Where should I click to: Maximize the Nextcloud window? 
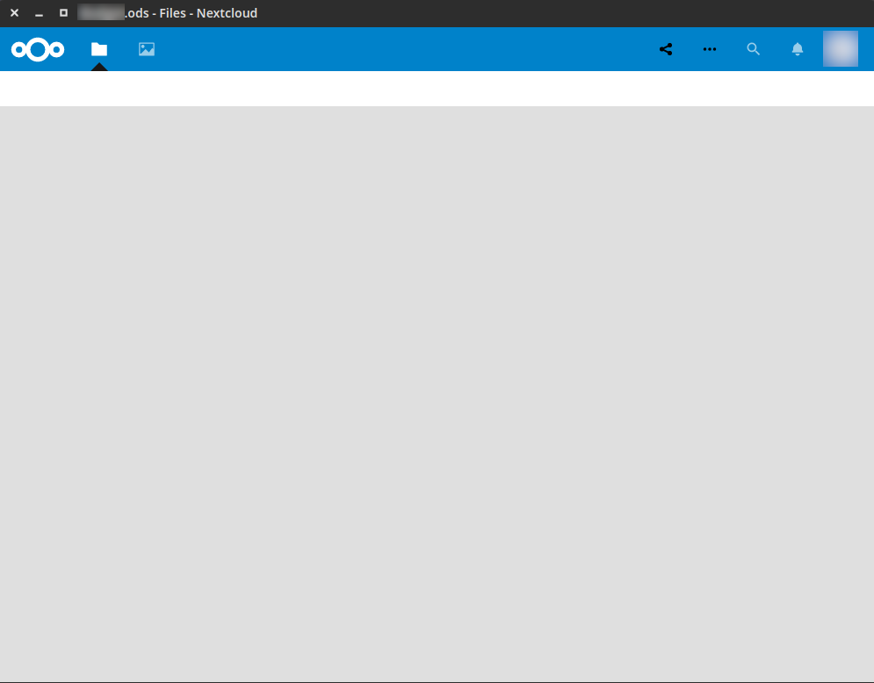tap(62, 12)
